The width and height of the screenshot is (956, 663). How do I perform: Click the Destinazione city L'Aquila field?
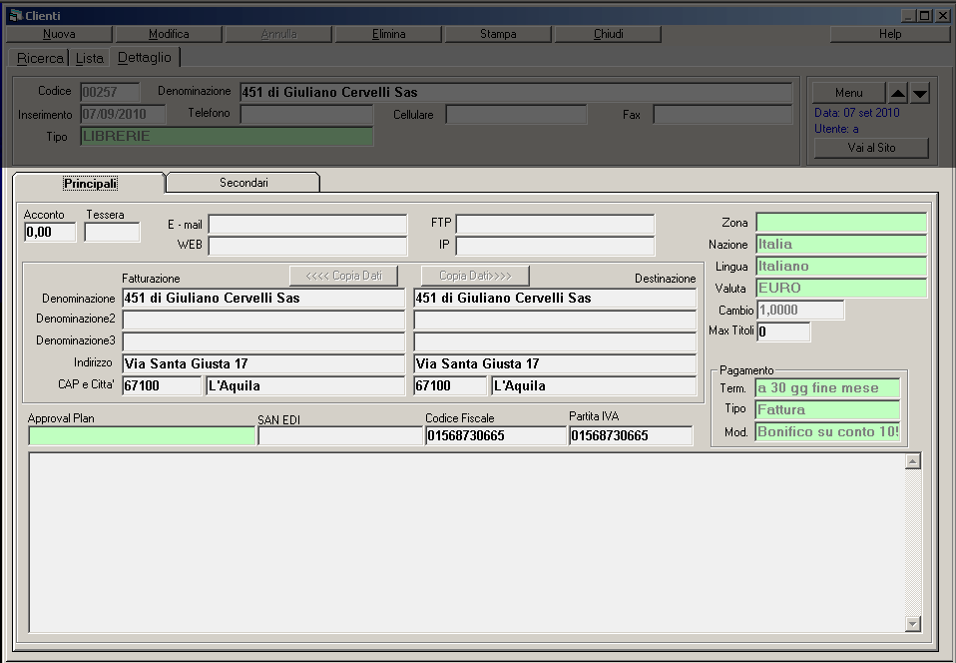tap(594, 385)
